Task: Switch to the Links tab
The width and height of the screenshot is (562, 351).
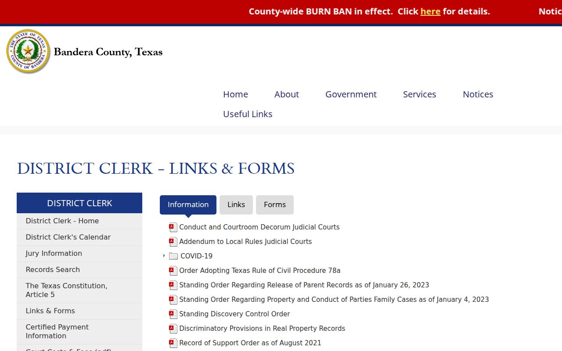Action: tap(236, 205)
